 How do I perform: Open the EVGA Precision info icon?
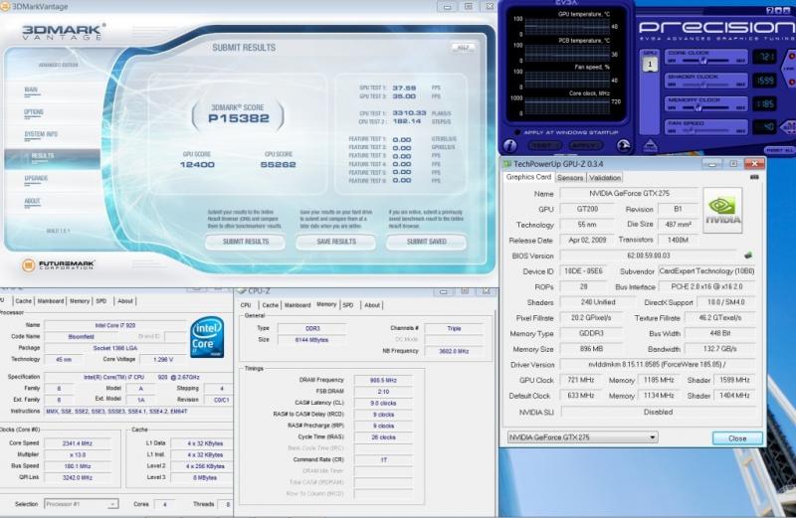click(509, 145)
